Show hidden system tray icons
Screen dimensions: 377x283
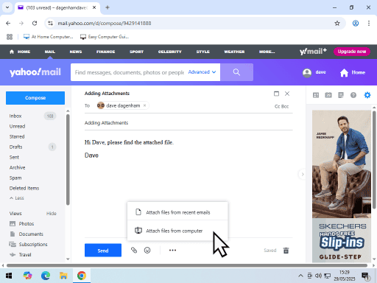[x=300, y=276]
